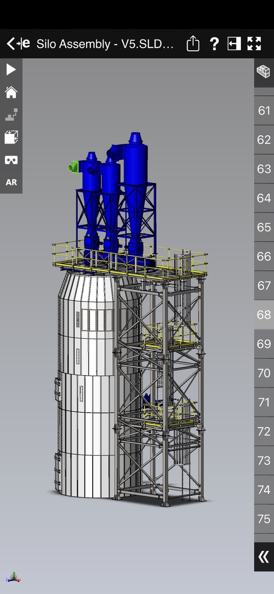Turn on AR mode
274x594 pixels.
11,182
